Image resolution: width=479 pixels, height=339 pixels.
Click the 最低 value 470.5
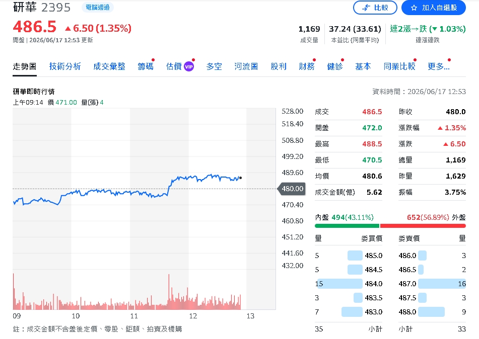tap(372, 160)
